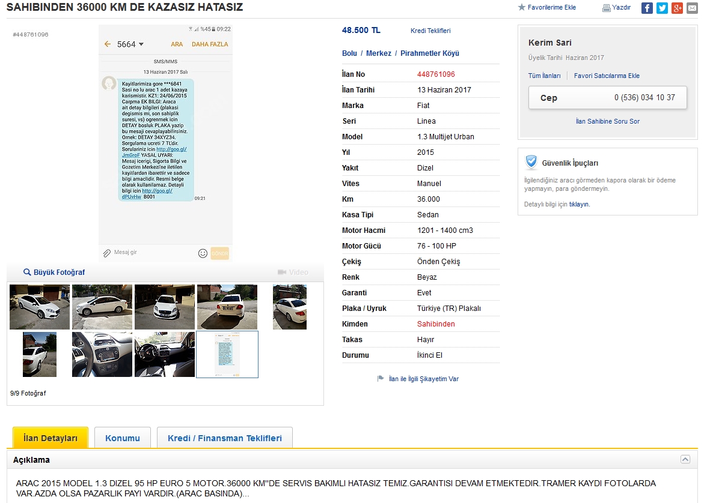The height and width of the screenshot is (503, 713).
Task: Switch to the Konumu tab
Action: pos(122,438)
